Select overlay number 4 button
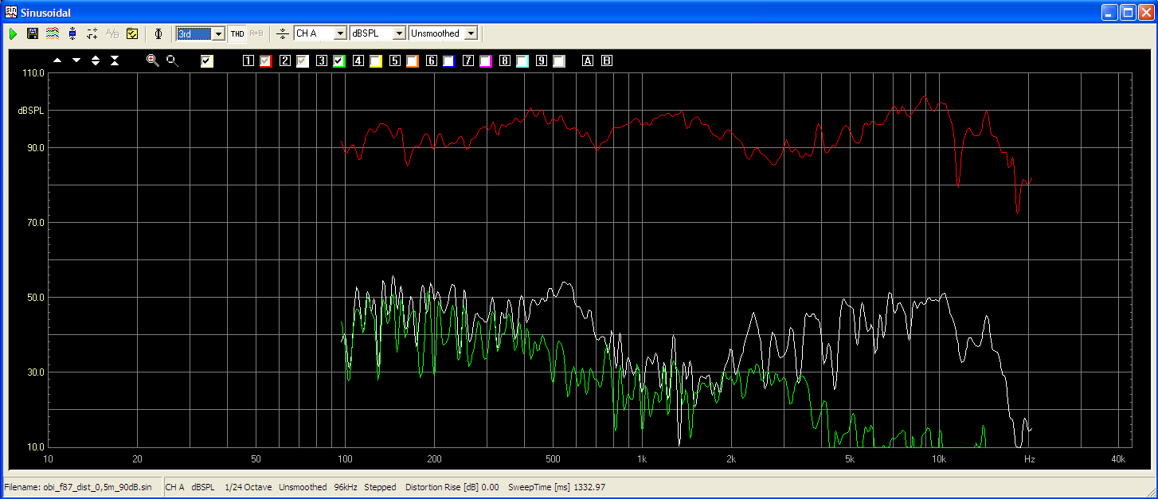The image size is (1158, 499). [358, 61]
